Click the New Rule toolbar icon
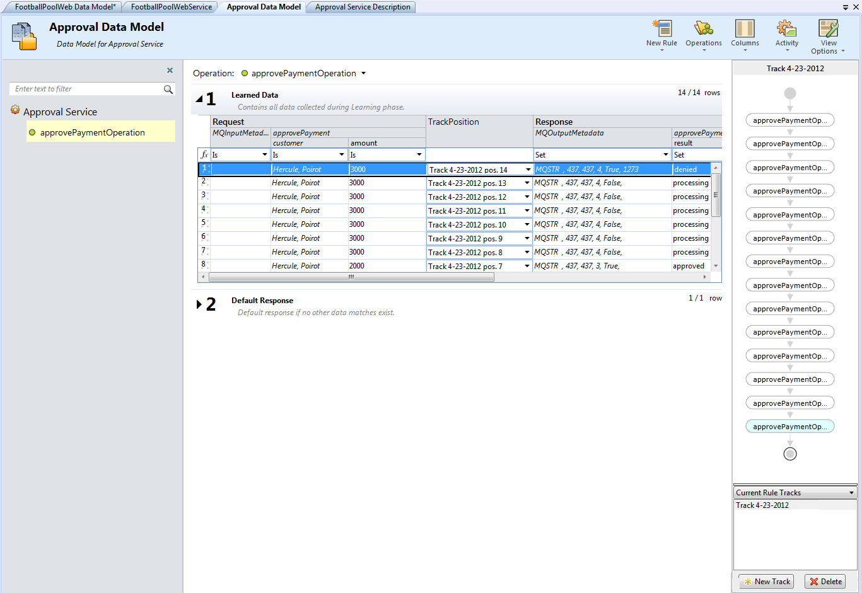The width and height of the screenshot is (862, 593). [x=661, y=29]
